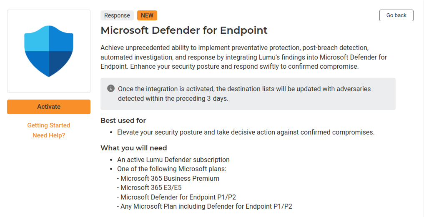Click the Best used for heading

123,120
